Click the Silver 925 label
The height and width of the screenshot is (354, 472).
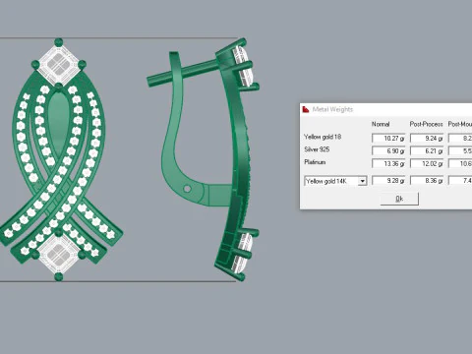click(x=317, y=149)
